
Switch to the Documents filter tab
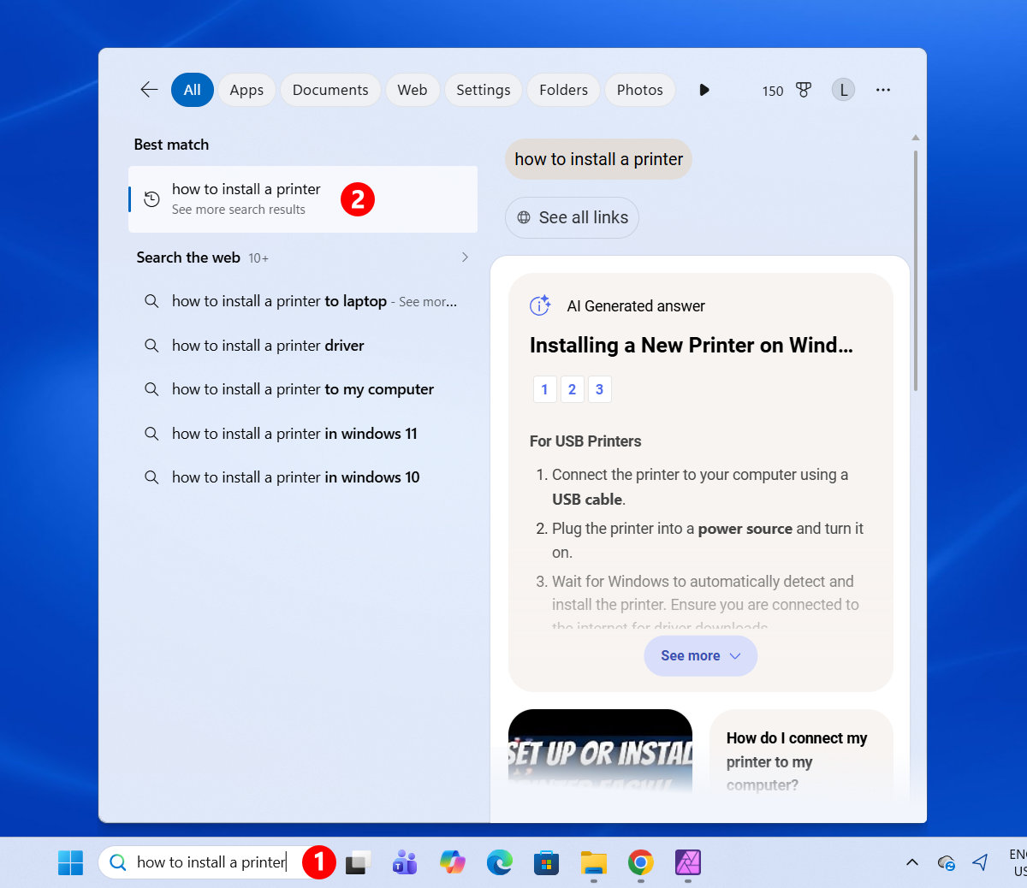tap(330, 90)
